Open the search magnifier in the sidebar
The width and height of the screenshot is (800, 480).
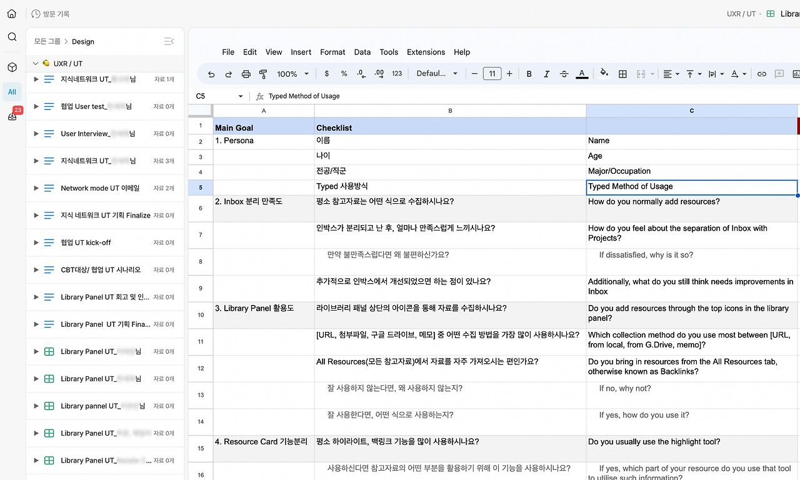[x=12, y=37]
